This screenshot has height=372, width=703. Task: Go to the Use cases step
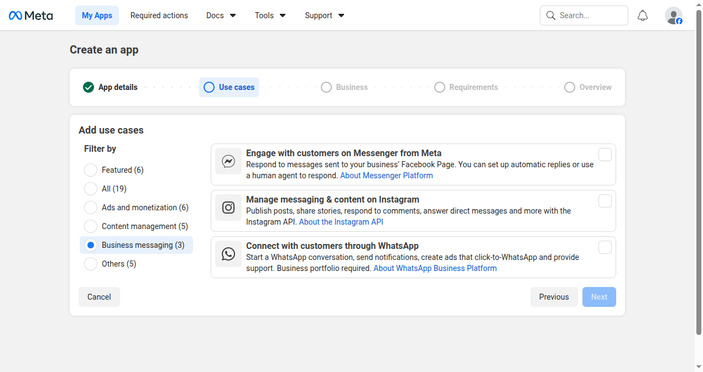(x=229, y=87)
